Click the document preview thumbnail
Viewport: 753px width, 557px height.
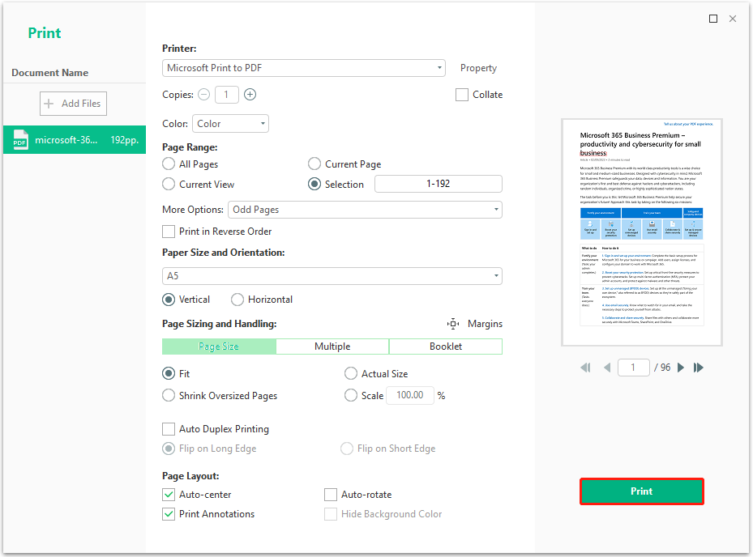pyautogui.click(x=642, y=232)
